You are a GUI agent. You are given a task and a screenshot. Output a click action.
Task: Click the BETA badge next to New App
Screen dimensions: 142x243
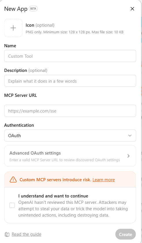(33, 9)
